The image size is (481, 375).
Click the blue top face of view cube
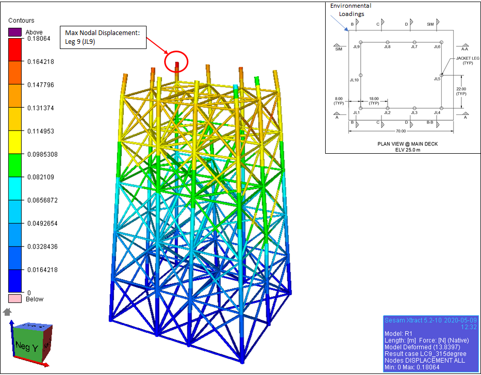pos(31,327)
